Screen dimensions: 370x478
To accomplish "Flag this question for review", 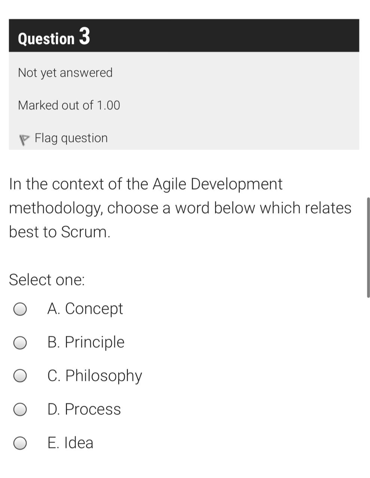I will 71,138.
